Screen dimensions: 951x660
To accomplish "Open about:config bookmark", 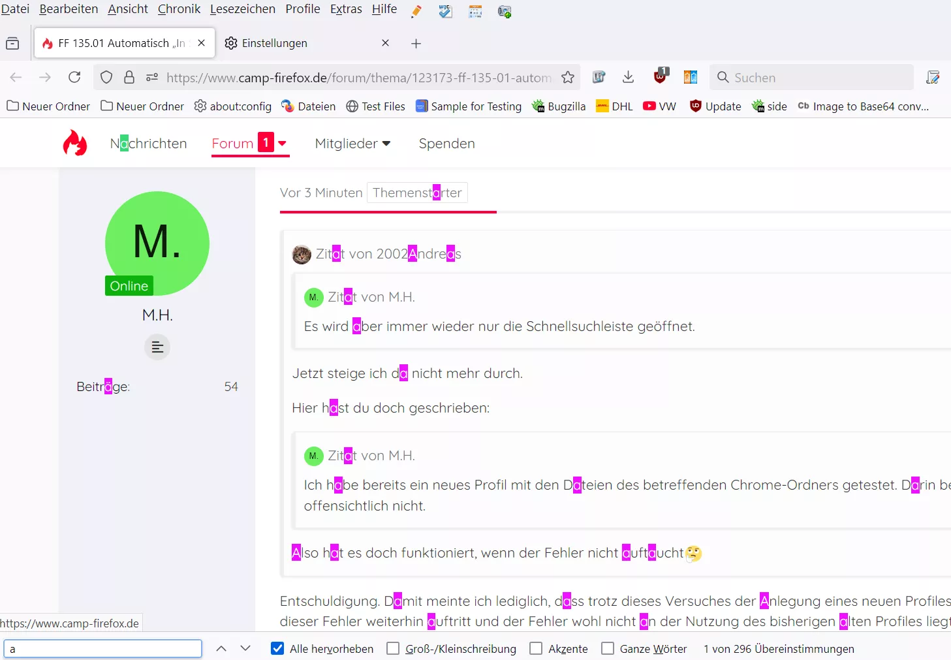I will (x=233, y=106).
